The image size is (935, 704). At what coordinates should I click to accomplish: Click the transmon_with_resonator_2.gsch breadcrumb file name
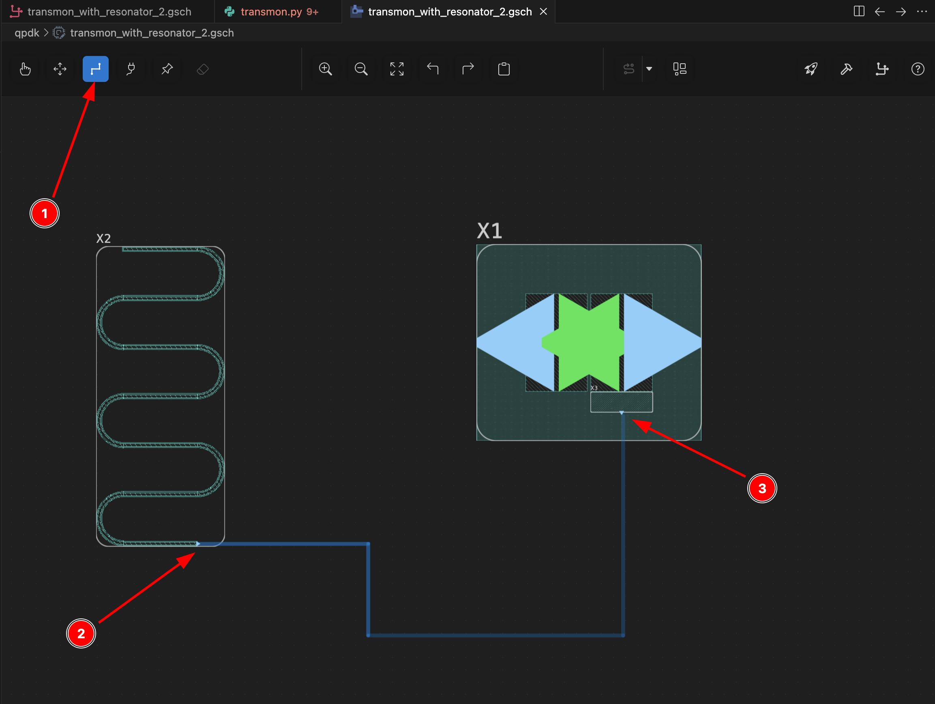tap(152, 33)
